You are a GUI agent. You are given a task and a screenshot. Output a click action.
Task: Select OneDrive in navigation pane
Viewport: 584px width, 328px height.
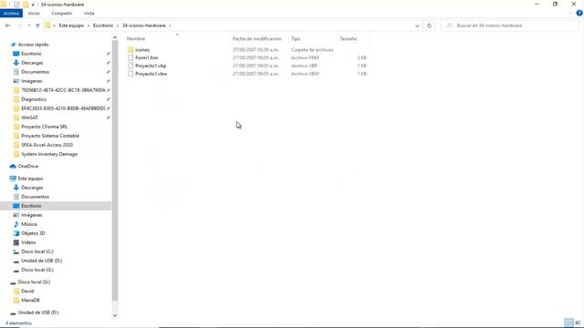pos(28,166)
